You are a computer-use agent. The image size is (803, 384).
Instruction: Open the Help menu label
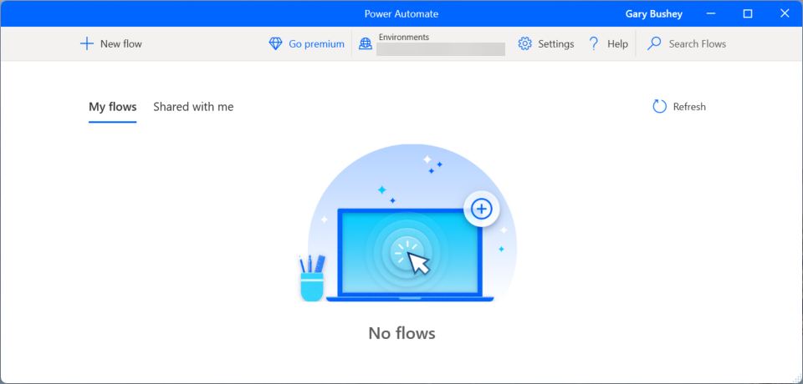pos(617,44)
